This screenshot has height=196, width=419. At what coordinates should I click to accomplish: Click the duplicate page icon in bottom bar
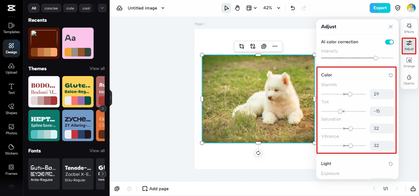click(x=117, y=189)
